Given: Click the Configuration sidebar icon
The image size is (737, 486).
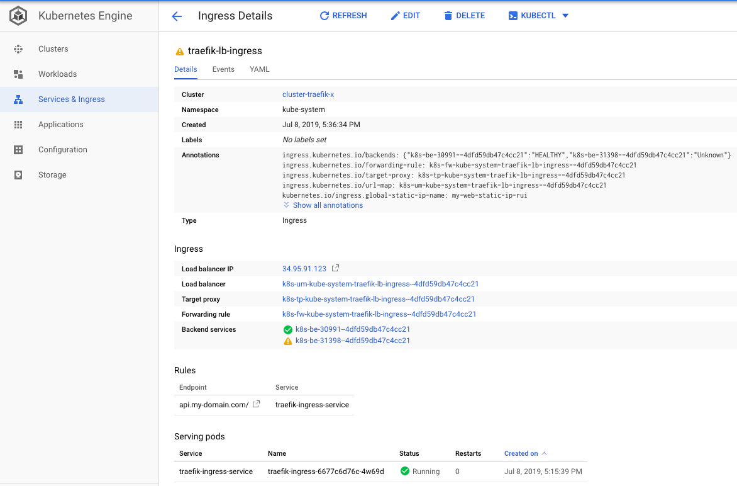Looking at the screenshot, I should coord(18,150).
